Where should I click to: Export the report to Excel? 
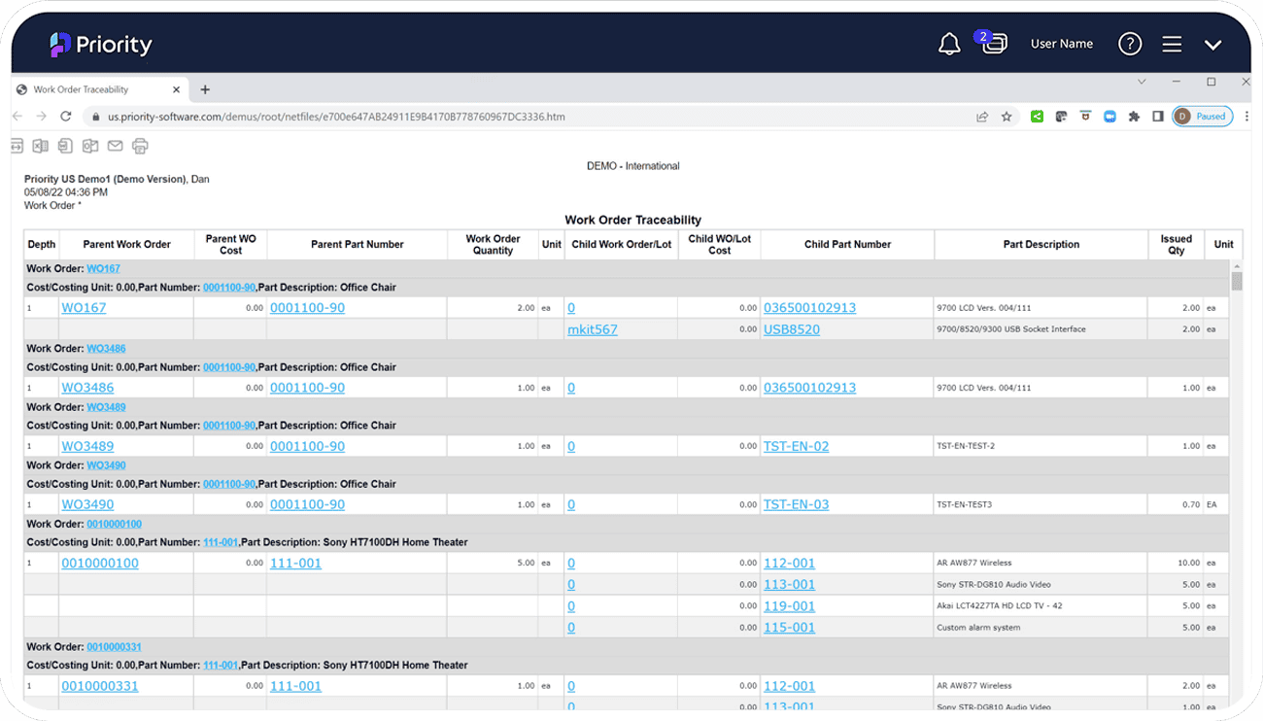41,146
